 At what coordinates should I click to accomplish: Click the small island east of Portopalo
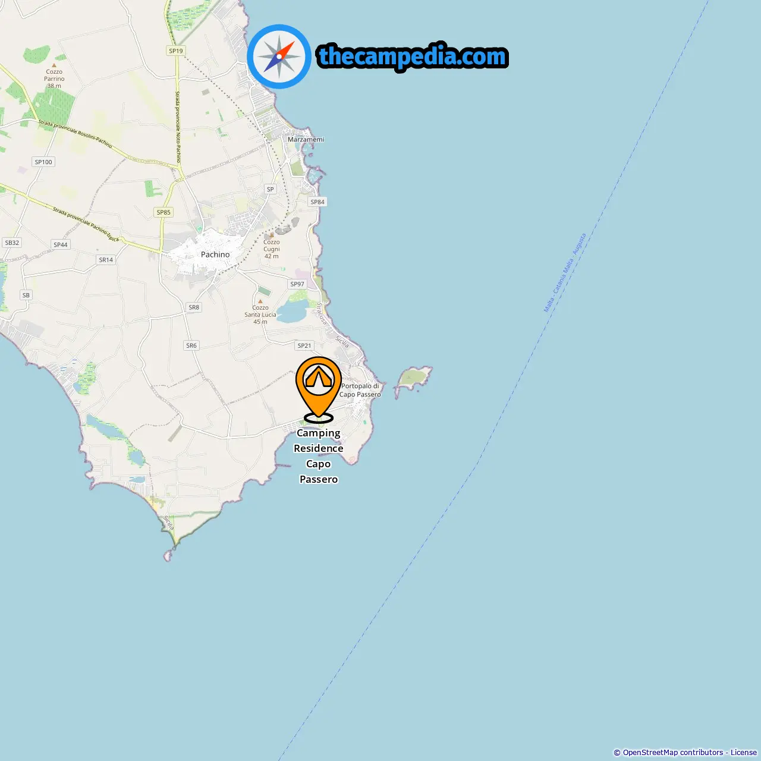414,378
